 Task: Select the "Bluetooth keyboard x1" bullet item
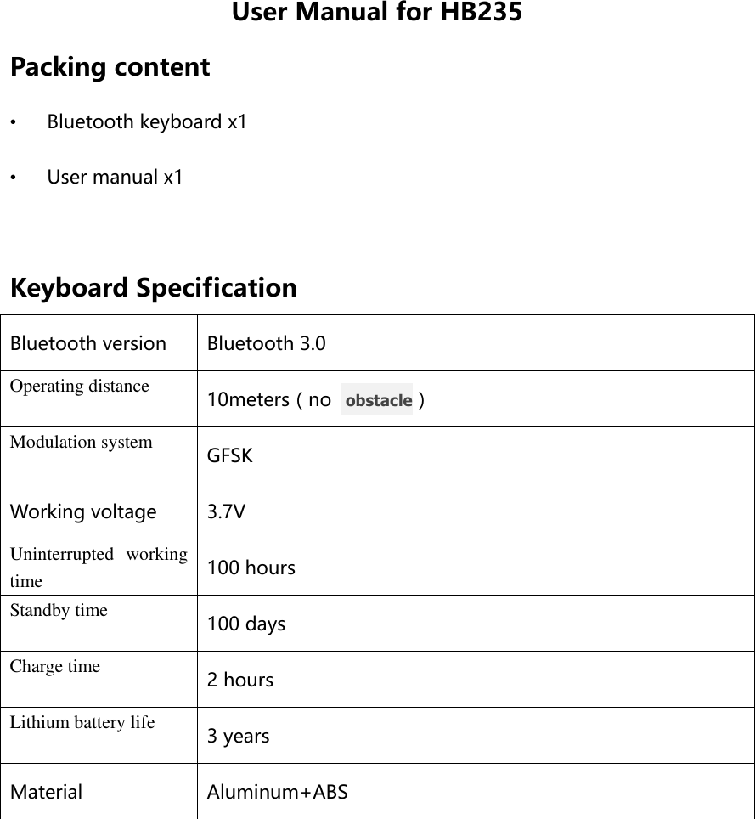pos(147,121)
